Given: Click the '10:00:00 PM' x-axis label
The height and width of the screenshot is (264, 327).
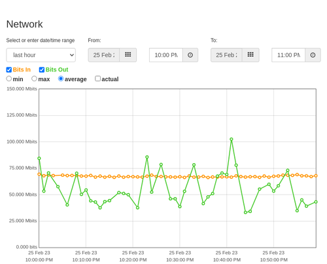Looking at the screenshot, I should pos(39,260).
